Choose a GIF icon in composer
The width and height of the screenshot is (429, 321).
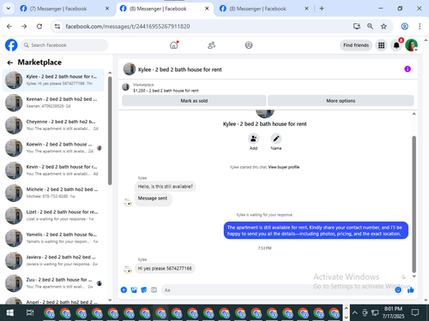pos(154,290)
